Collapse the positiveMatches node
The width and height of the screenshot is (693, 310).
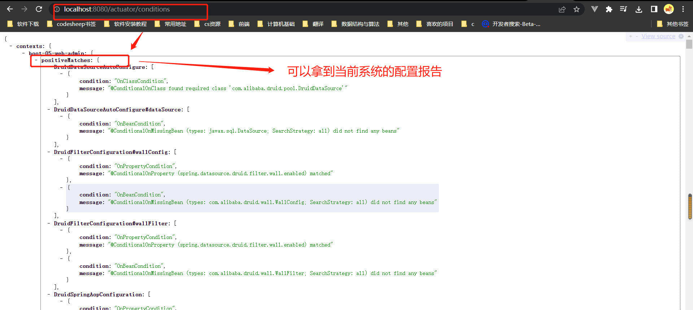coord(36,60)
